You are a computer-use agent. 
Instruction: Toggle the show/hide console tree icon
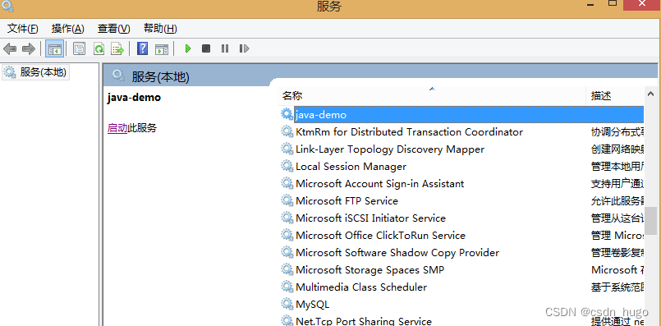tap(55, 49)
